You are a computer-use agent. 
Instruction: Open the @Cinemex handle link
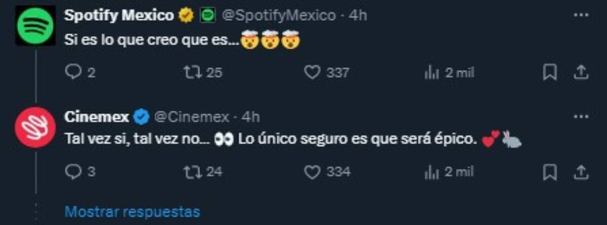click(191, 117)
